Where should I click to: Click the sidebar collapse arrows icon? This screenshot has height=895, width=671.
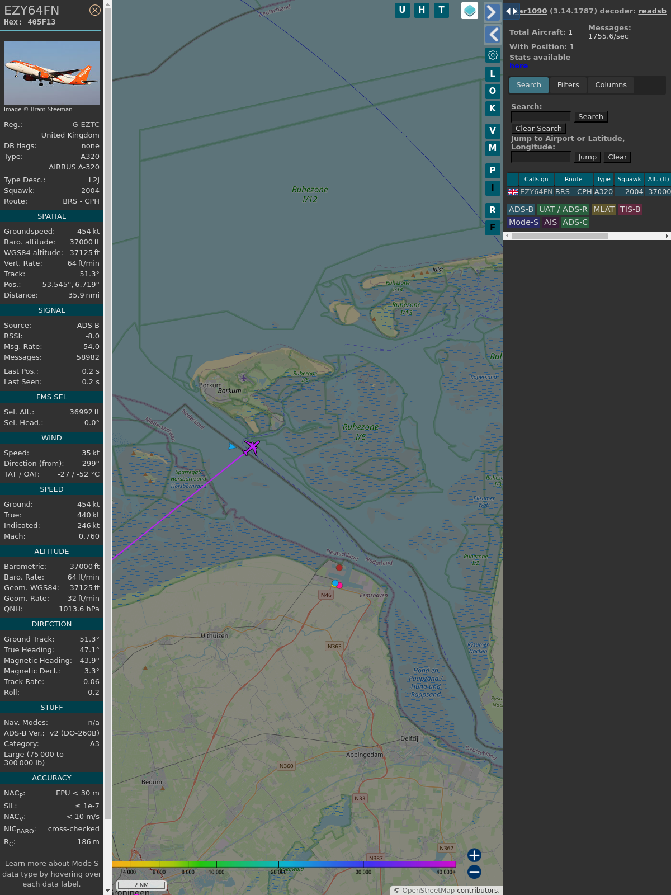511,11
